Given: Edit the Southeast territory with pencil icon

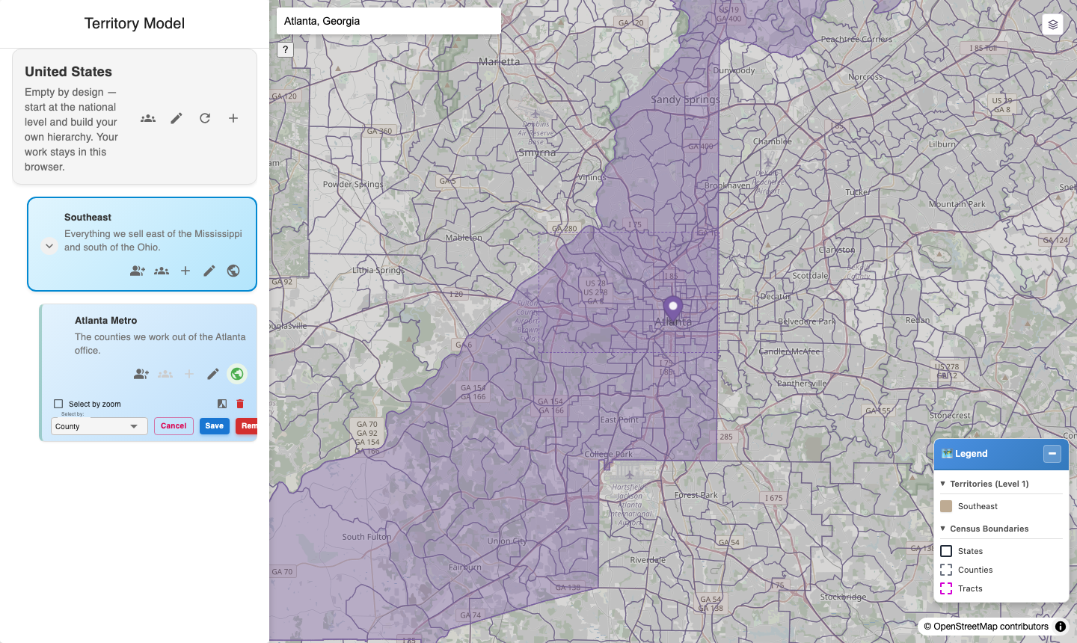Looking at the screenshot, I should (x=209, y=271).
